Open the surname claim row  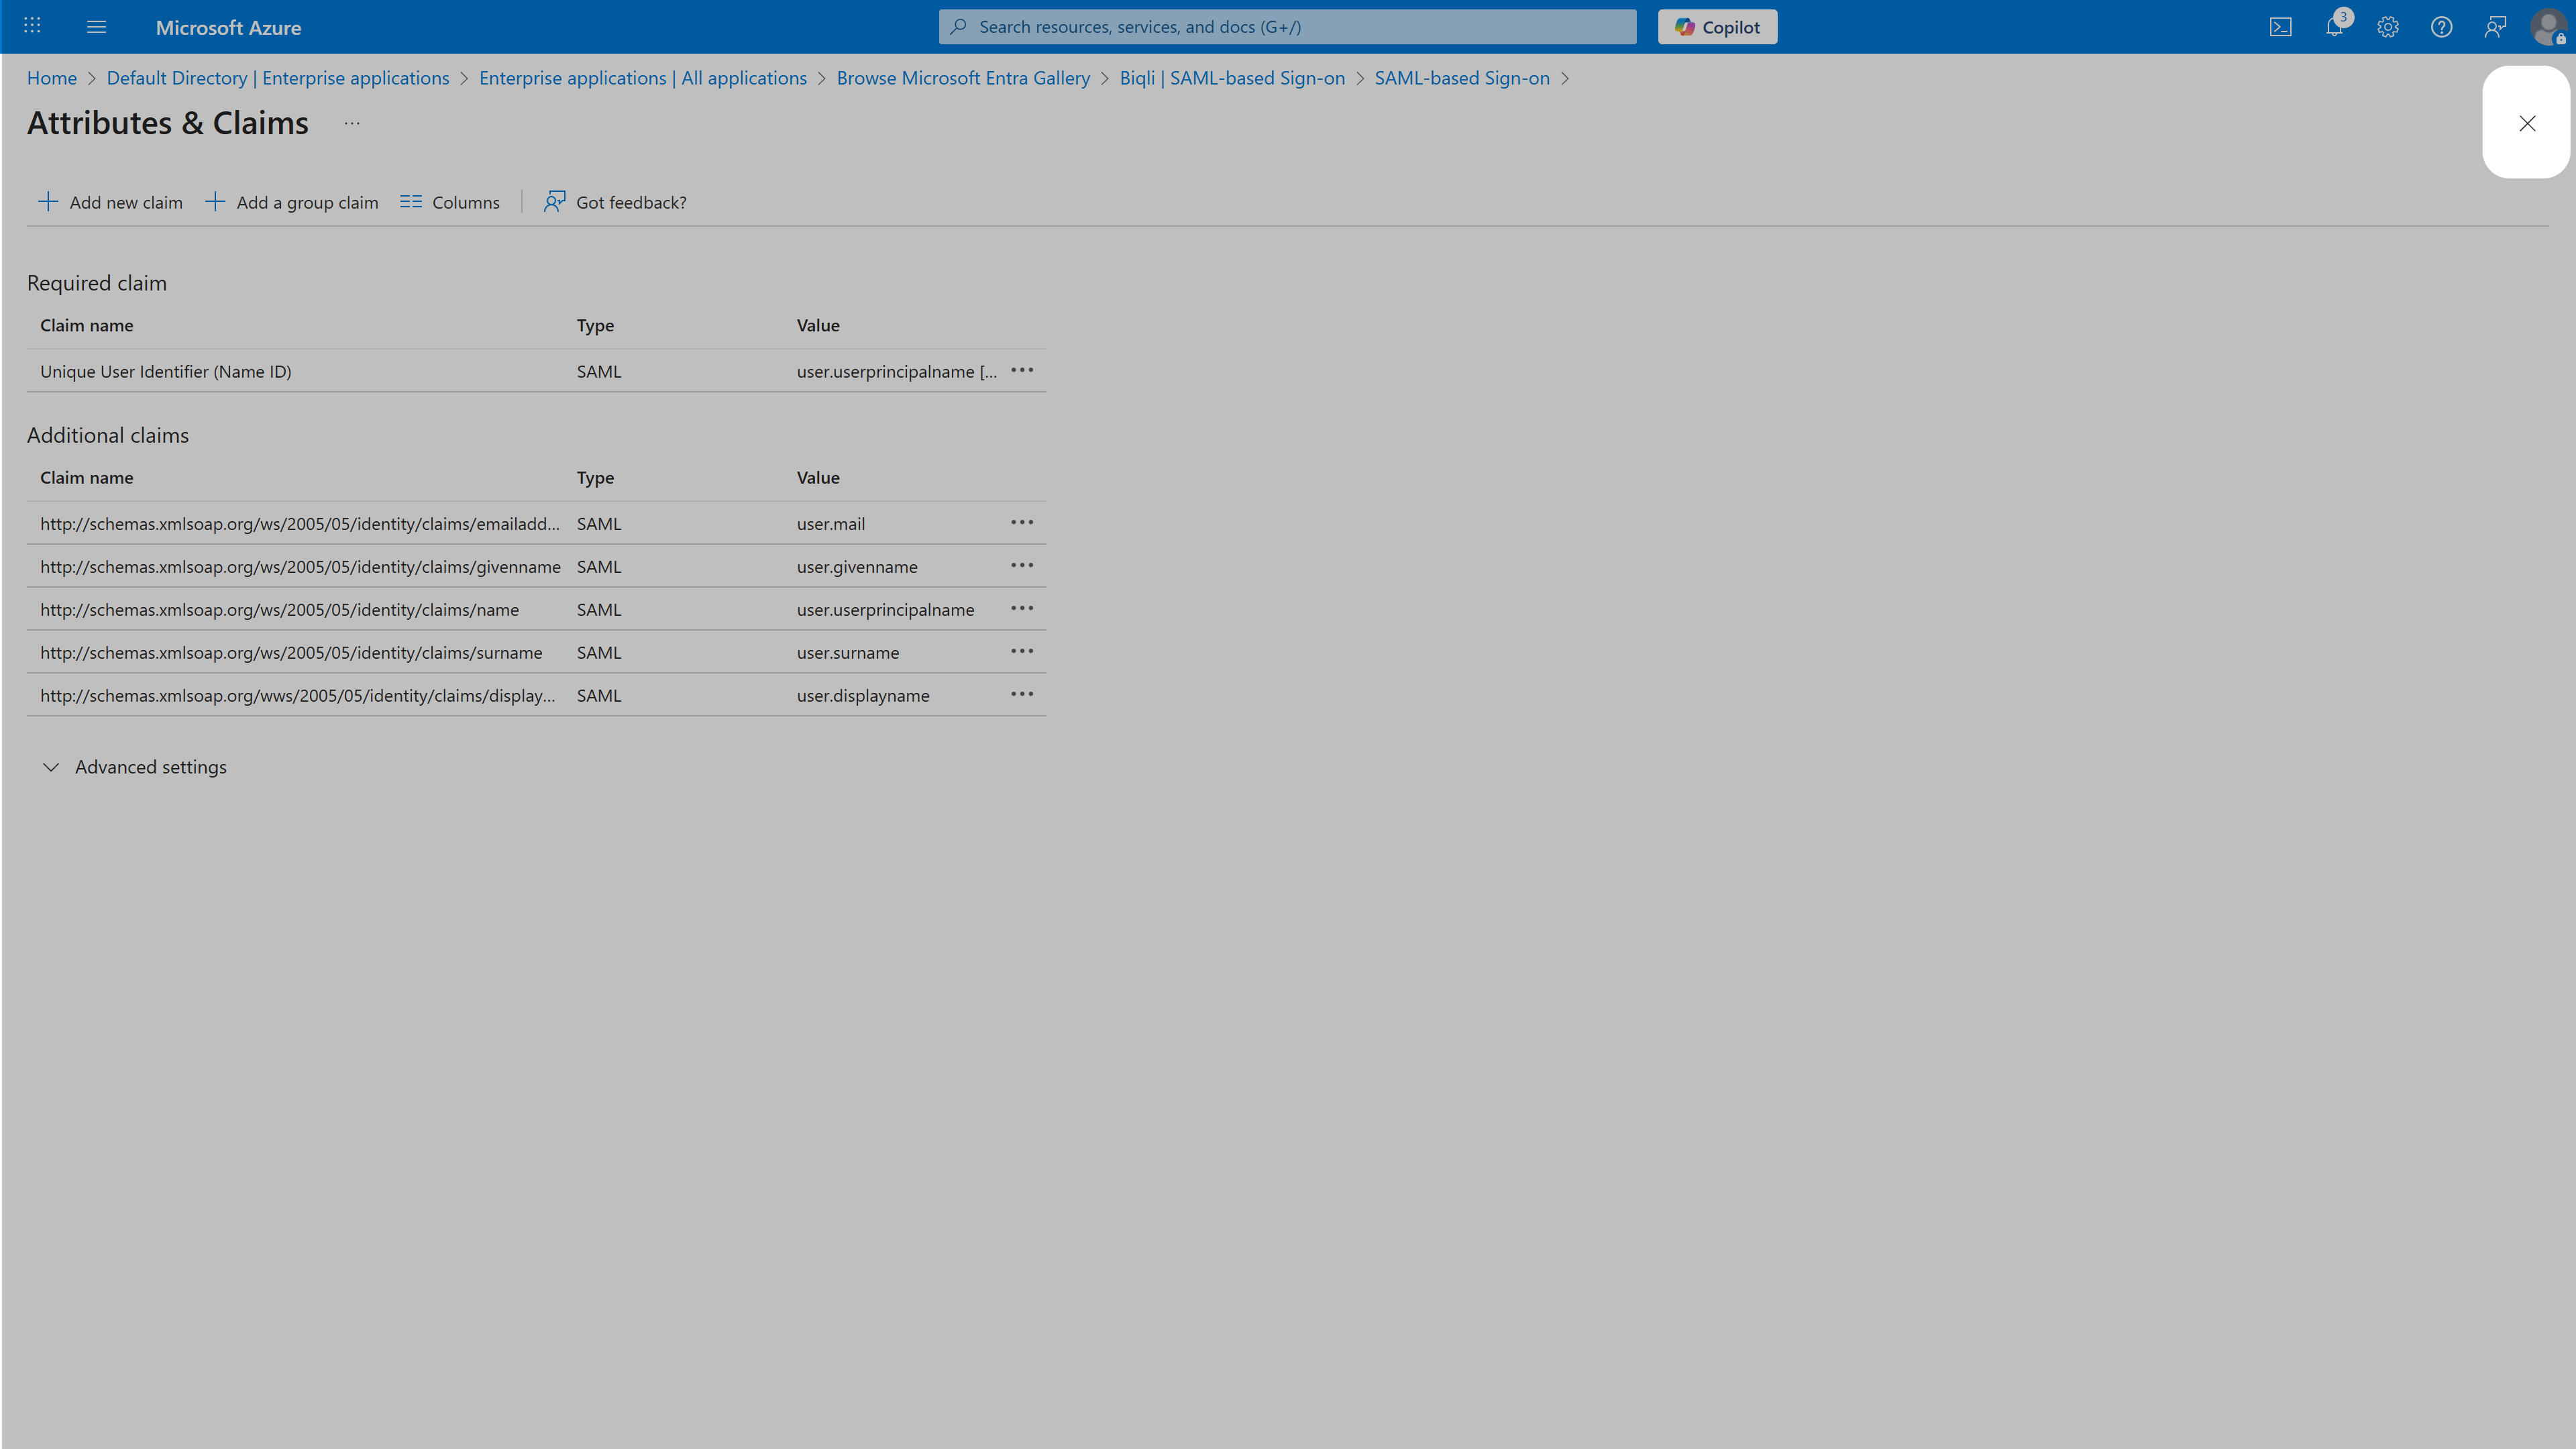click(x=536, y=652)
